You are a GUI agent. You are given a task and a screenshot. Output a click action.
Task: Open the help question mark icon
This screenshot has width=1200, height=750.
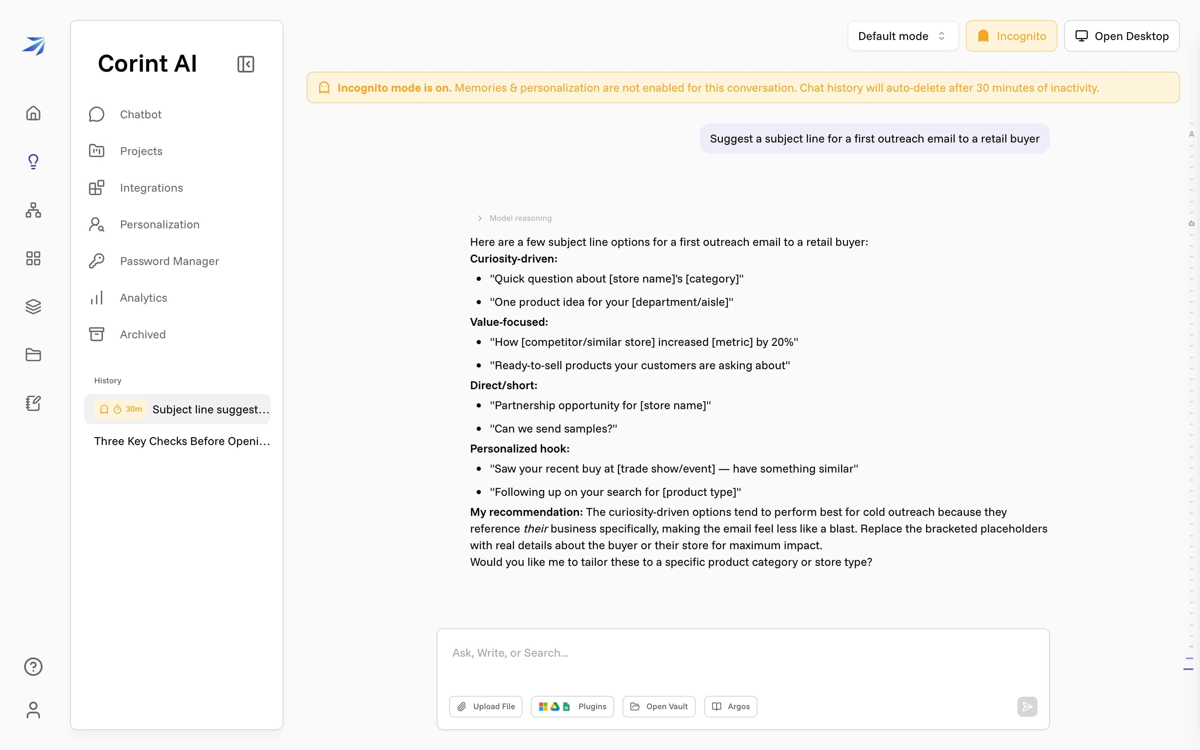(33, 666)
